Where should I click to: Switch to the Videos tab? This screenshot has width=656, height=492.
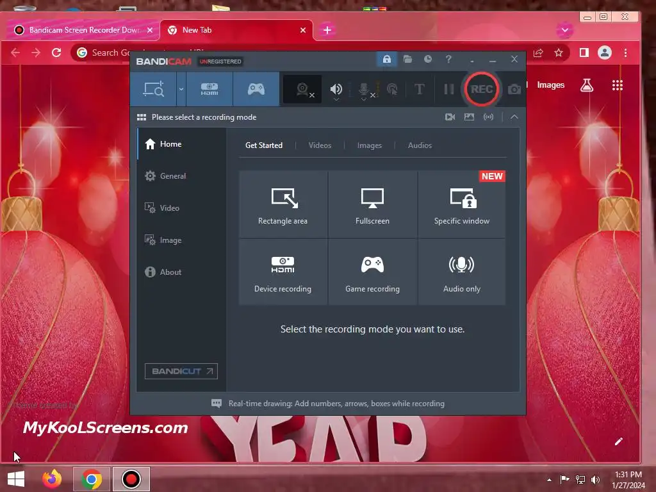point(320,145)
